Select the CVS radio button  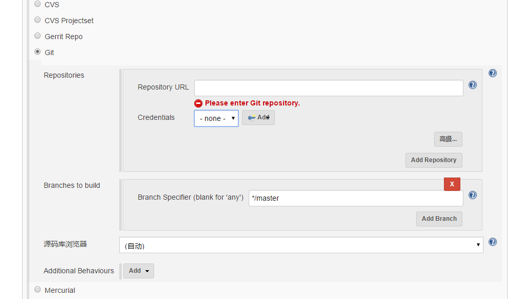click(38, 4)
